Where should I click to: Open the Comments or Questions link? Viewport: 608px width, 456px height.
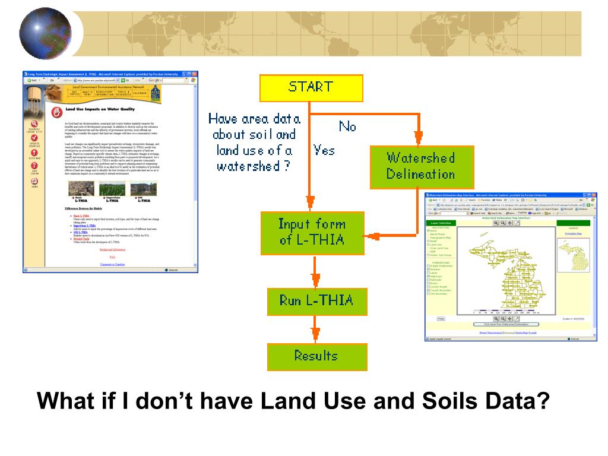112,264
